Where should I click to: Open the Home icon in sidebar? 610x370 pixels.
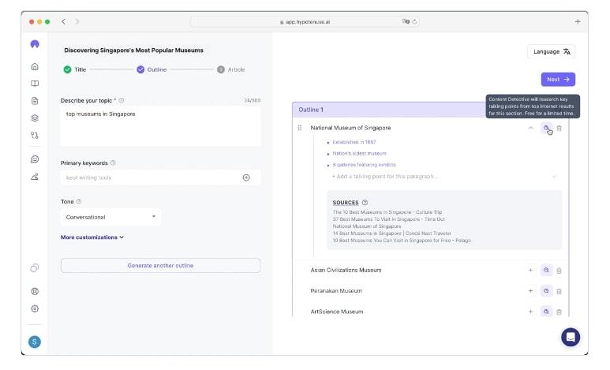(35, 67)
